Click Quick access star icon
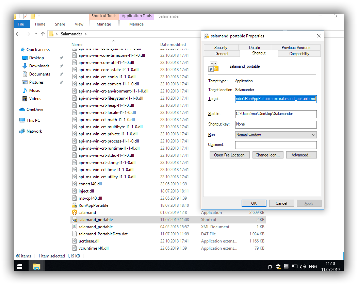This screenshot has height=285, width=358. pyautogui.click(x=22, y=50)
